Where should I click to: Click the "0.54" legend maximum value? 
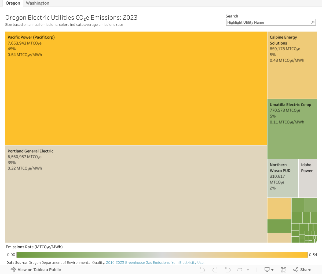click(313, 255)
